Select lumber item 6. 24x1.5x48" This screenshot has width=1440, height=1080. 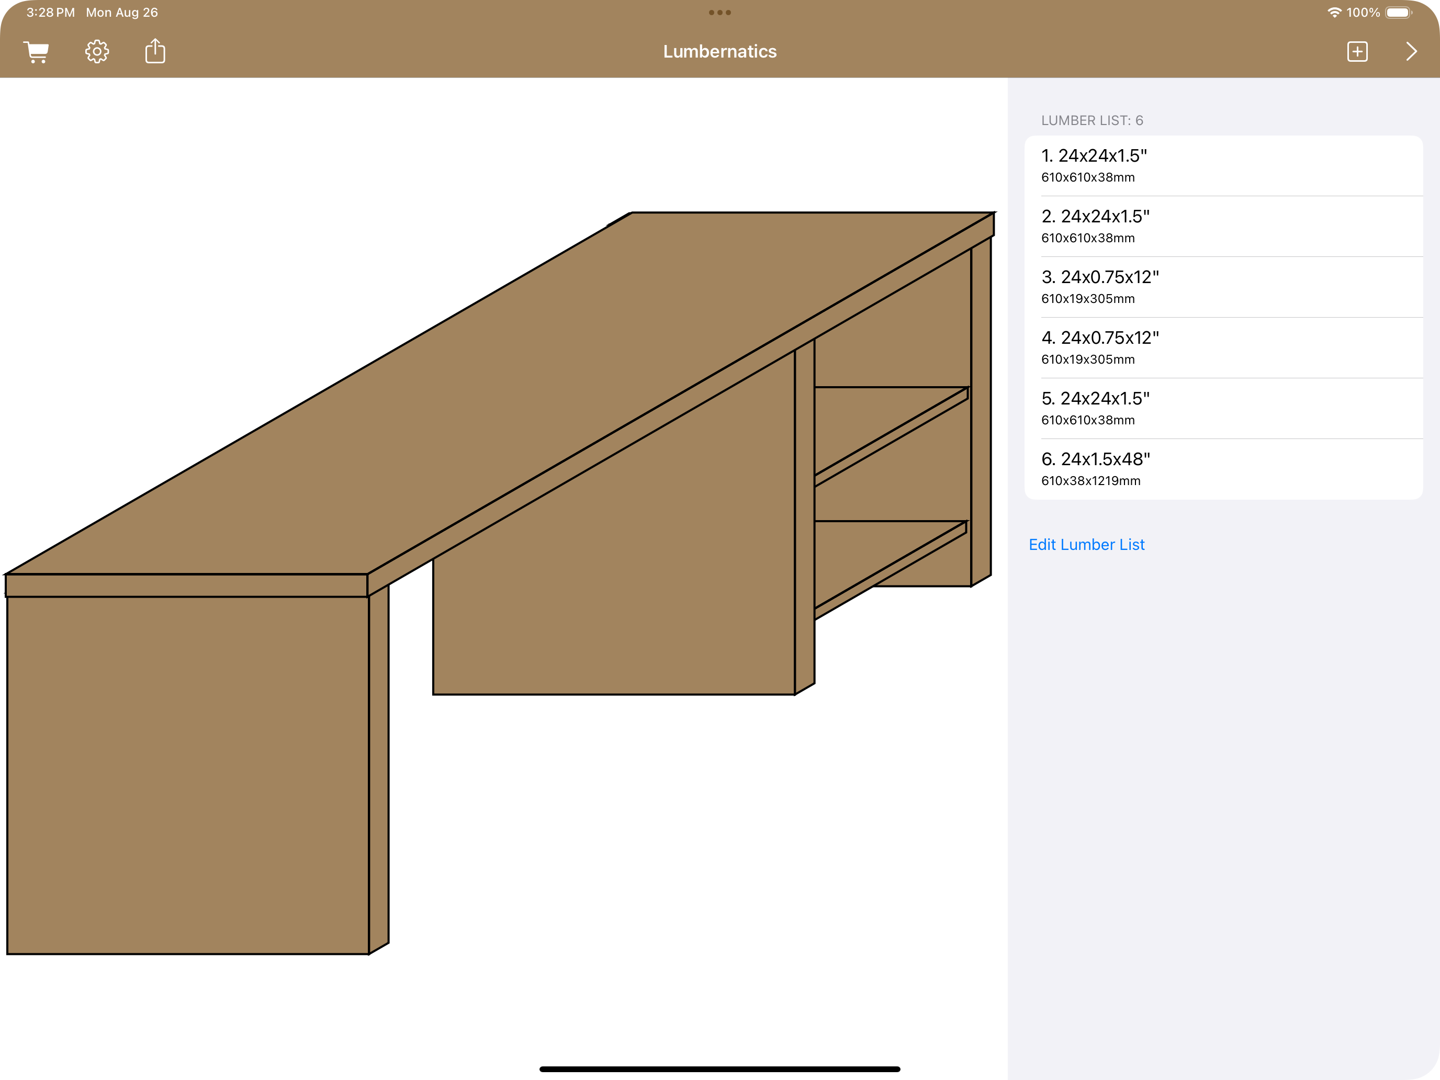(1223, 469)
